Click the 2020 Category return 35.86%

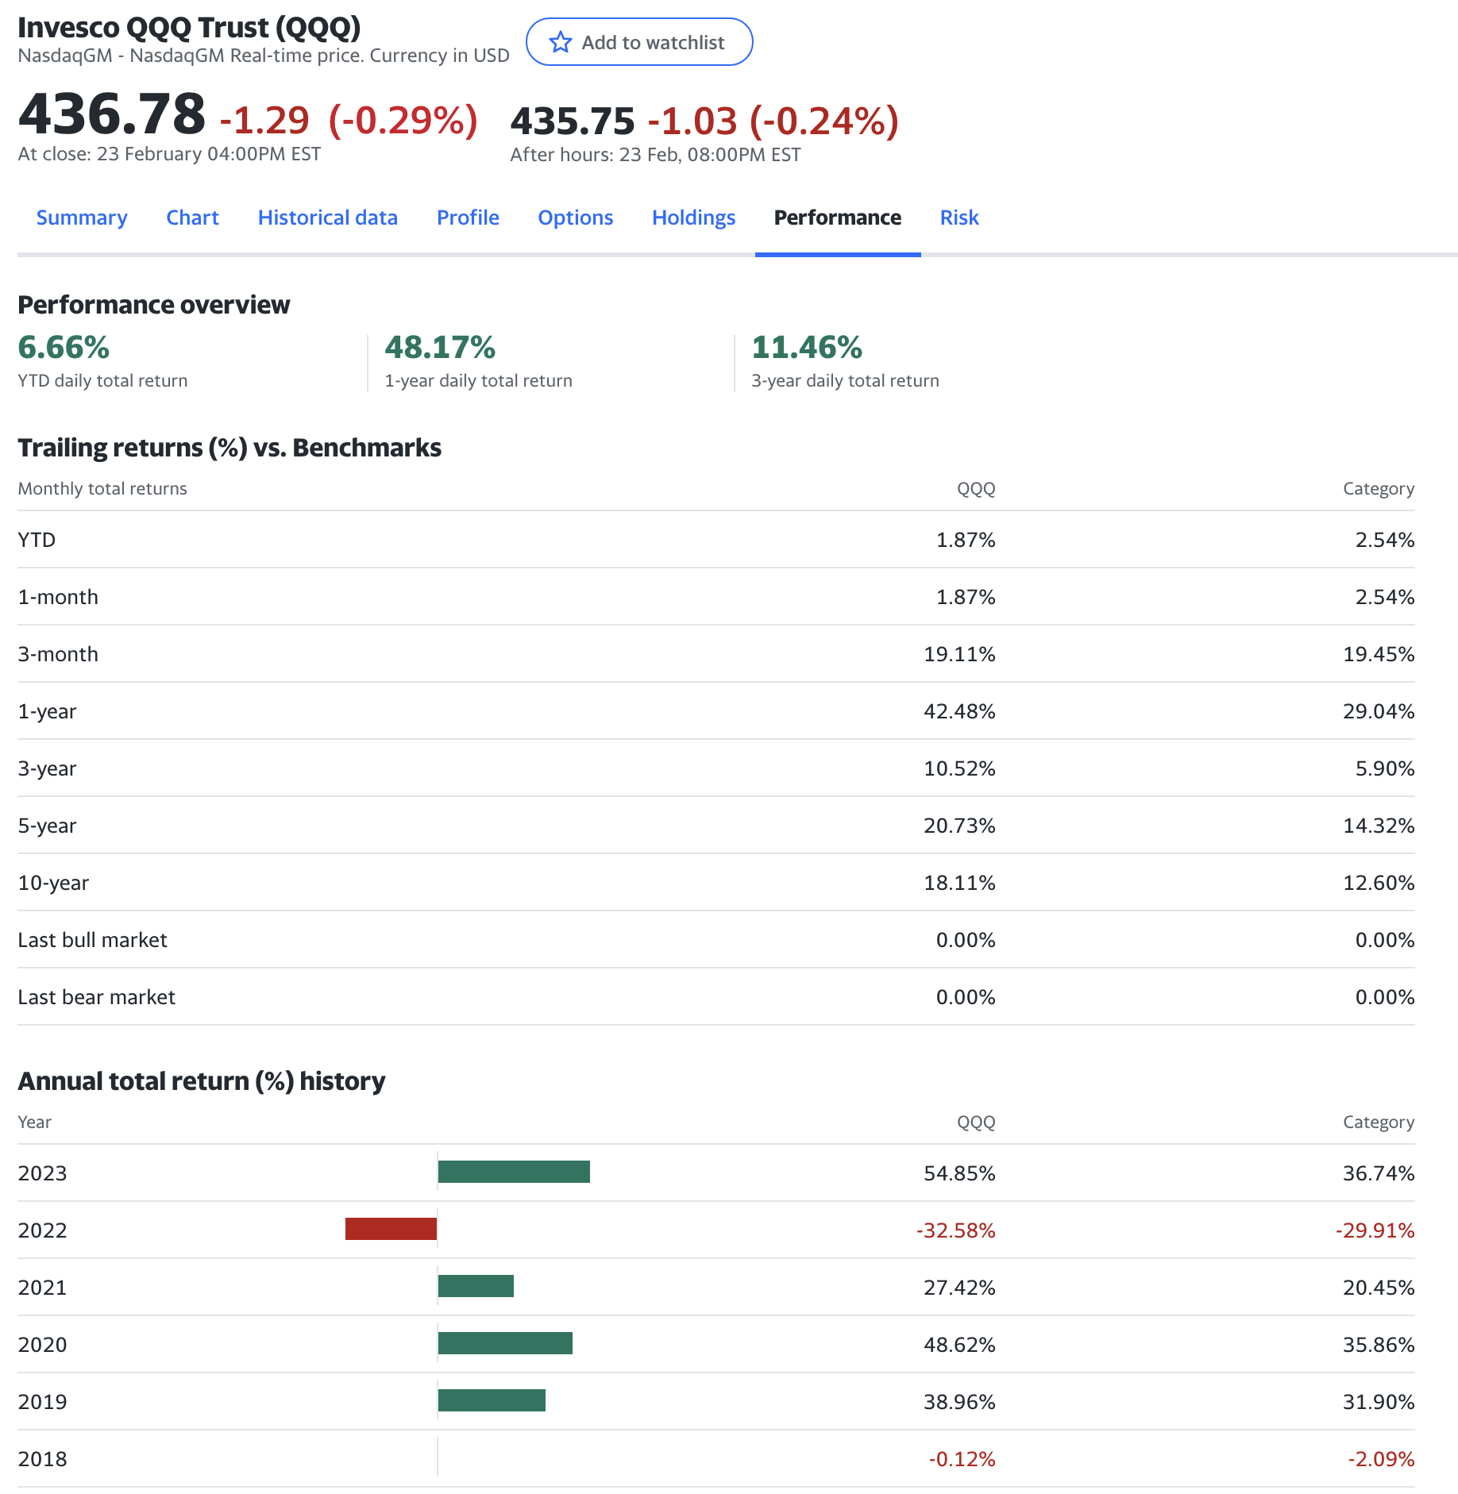[1379, 1345]
